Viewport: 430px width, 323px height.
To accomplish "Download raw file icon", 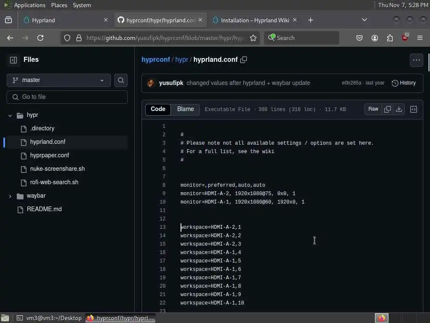I will [x=399, y=109].
